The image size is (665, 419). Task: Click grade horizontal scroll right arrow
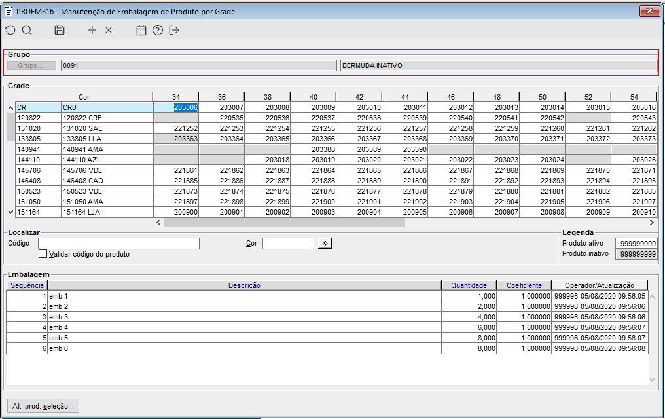[652, 222]
